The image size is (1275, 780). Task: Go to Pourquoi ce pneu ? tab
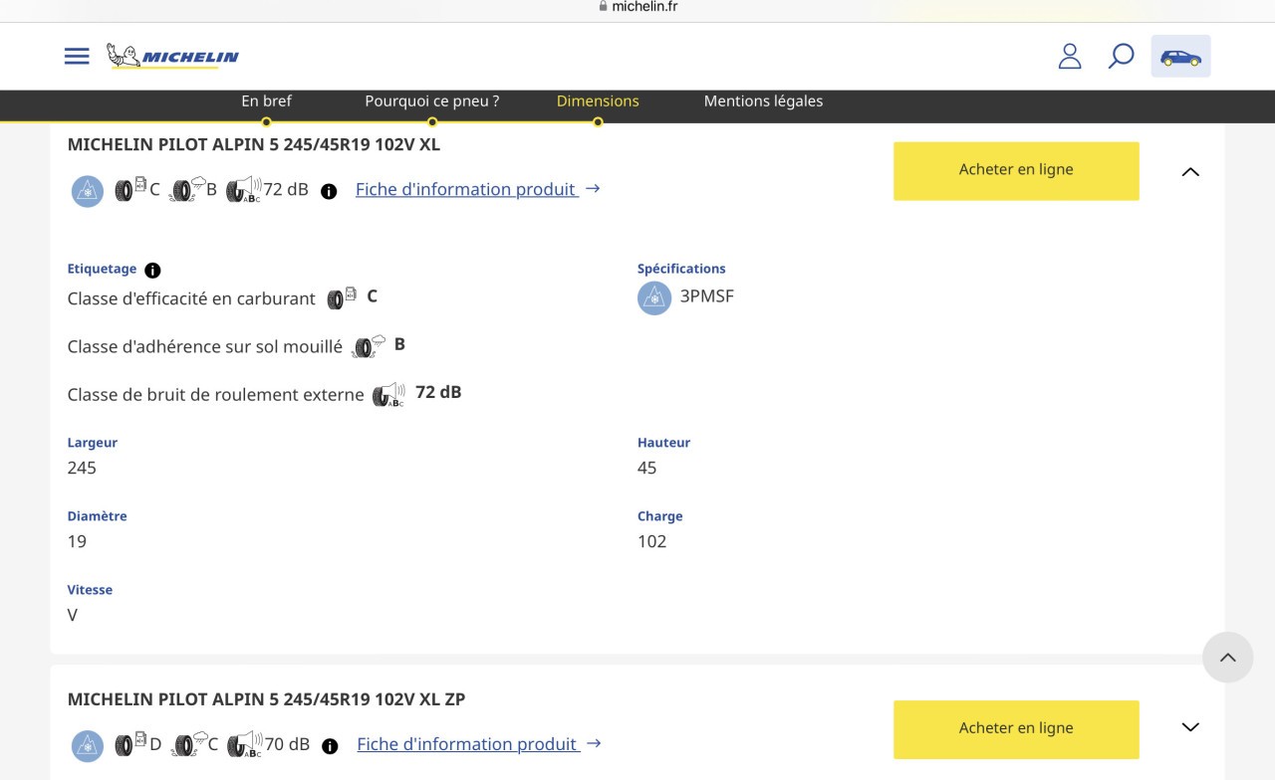432,100
